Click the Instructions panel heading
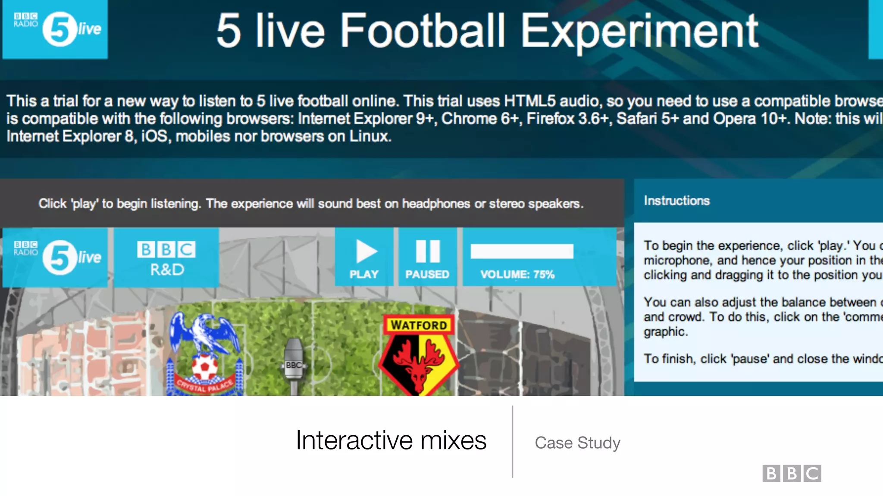 pos(676,201)
